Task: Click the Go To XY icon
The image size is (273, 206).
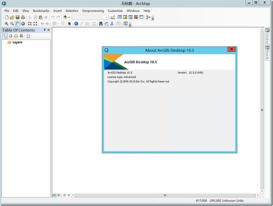Action: pyautogui.click(x=112, y=24)
